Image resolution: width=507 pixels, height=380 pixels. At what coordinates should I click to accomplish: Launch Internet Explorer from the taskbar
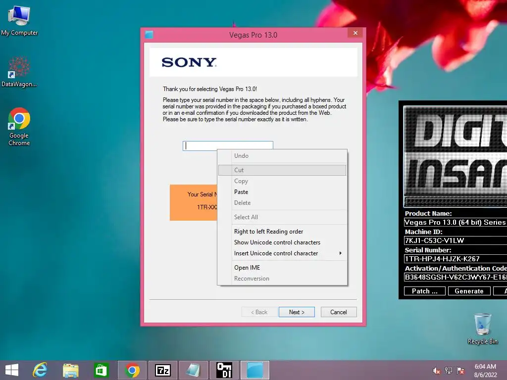pyautogui.click(x=40, y=370)
